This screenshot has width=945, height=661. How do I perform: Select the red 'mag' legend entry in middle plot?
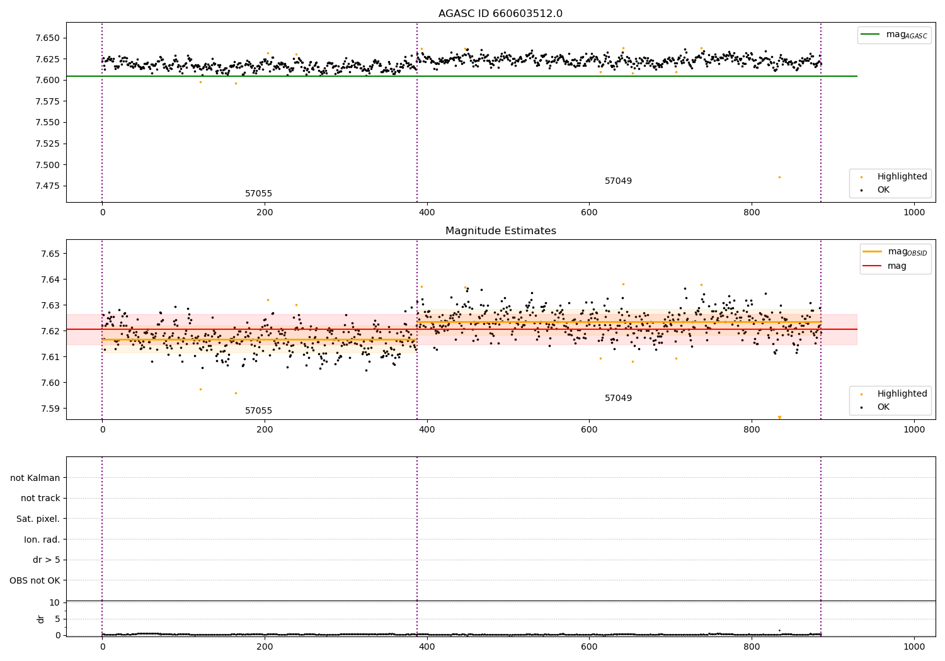885,266
